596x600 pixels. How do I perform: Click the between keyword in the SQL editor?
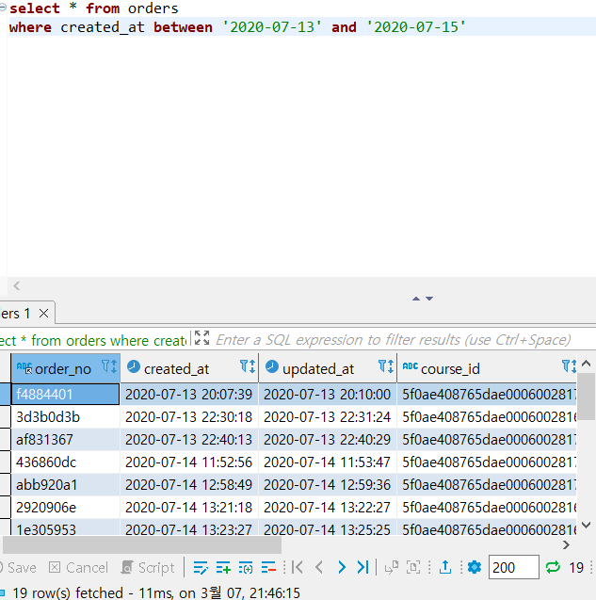183,27
